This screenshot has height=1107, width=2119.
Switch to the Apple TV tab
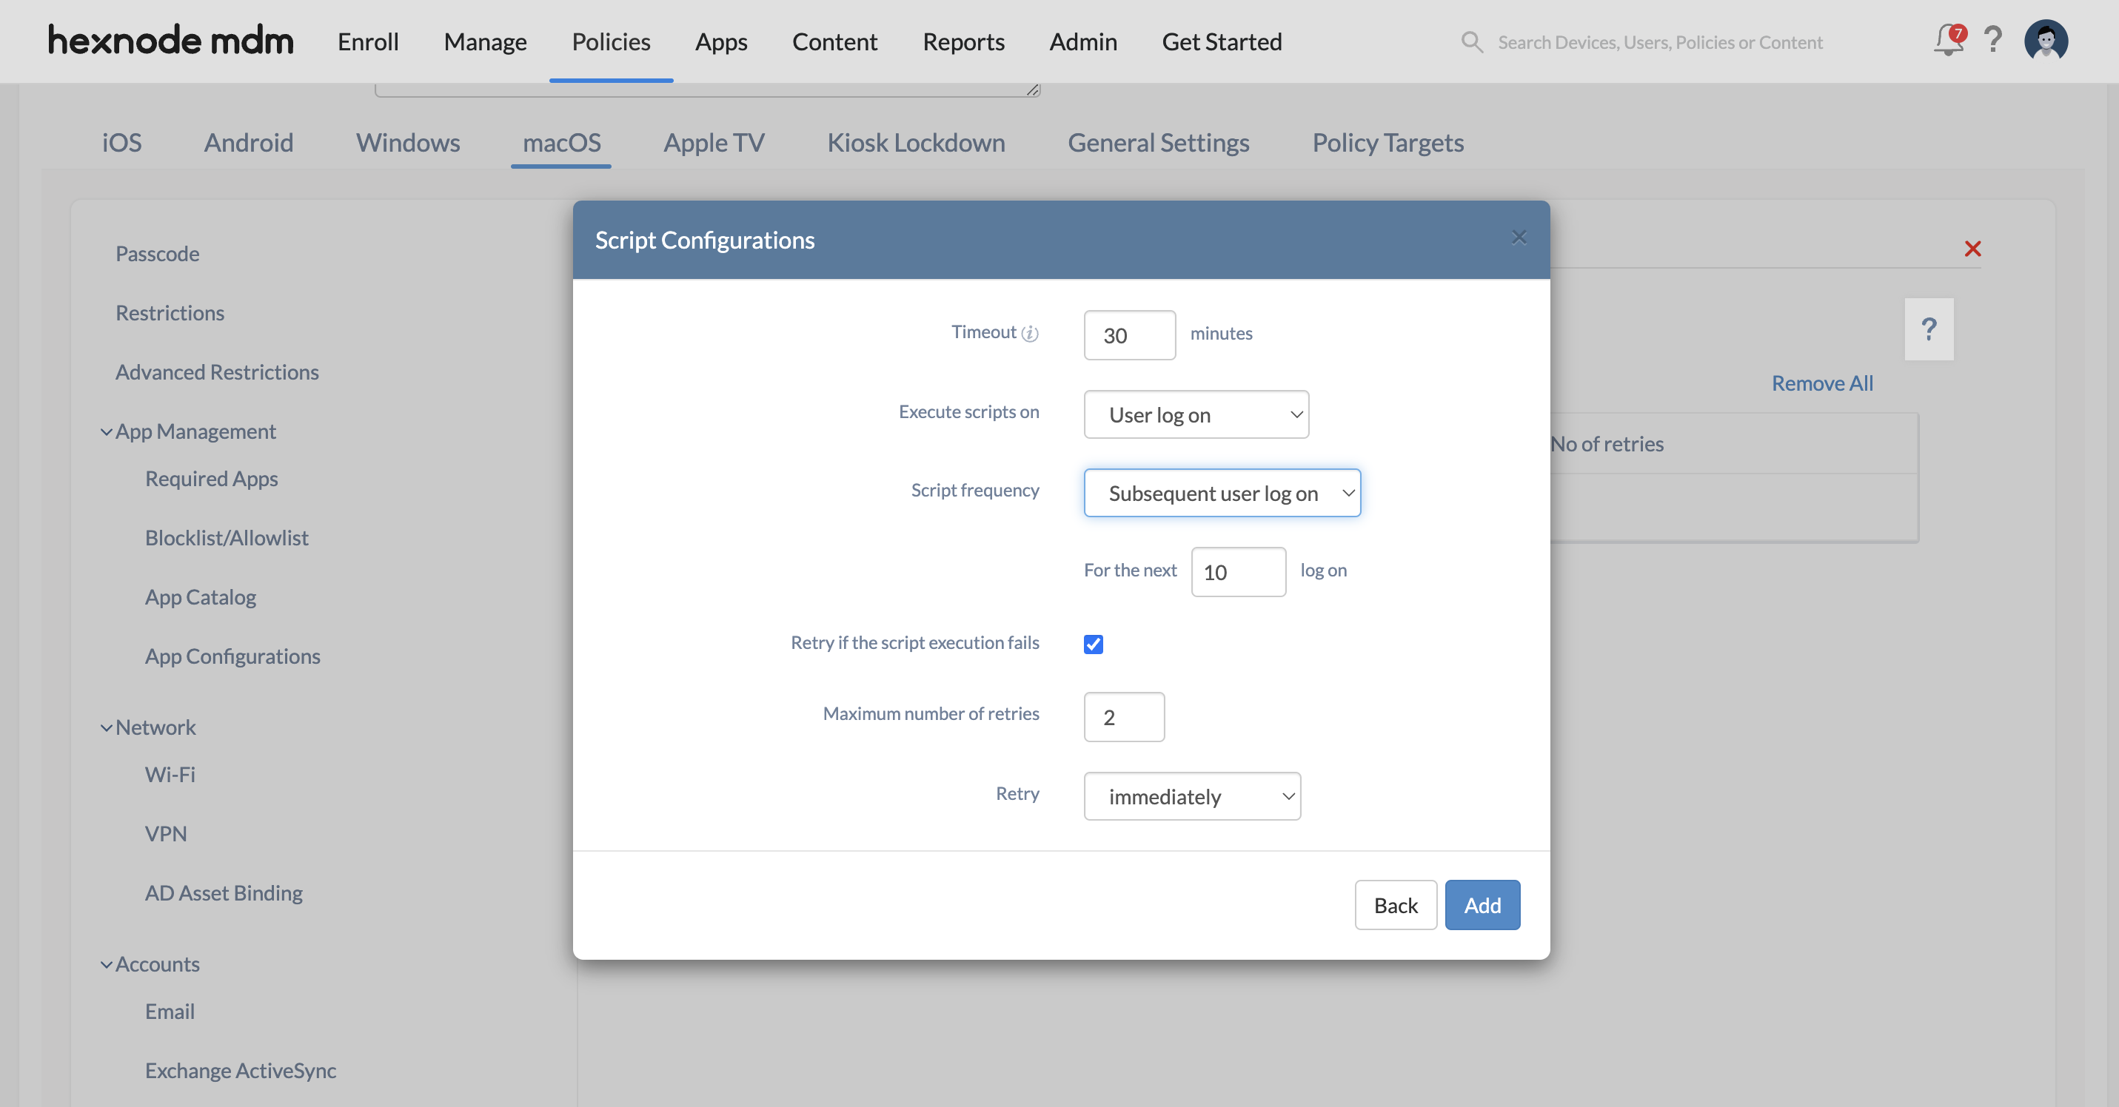[714, 142]
